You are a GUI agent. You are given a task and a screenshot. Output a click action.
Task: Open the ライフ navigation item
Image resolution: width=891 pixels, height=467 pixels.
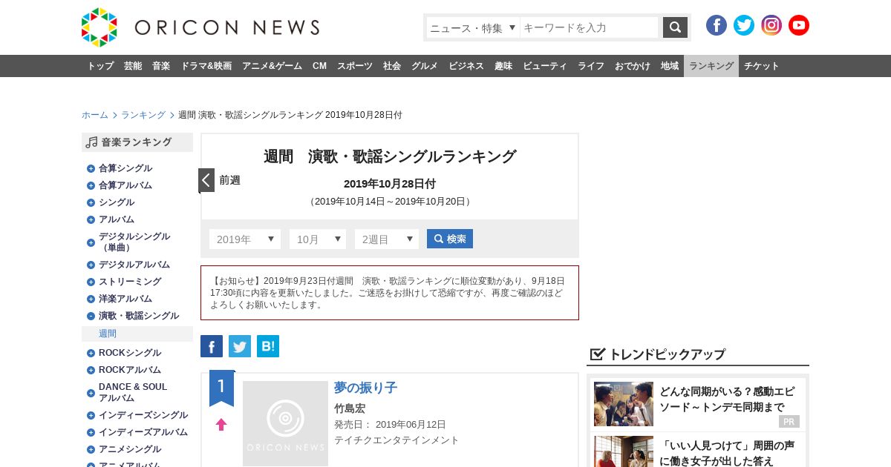pos(591,66)
